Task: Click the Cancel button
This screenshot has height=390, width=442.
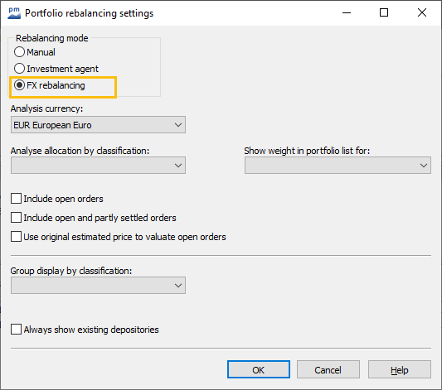Action: coord(328,369)
